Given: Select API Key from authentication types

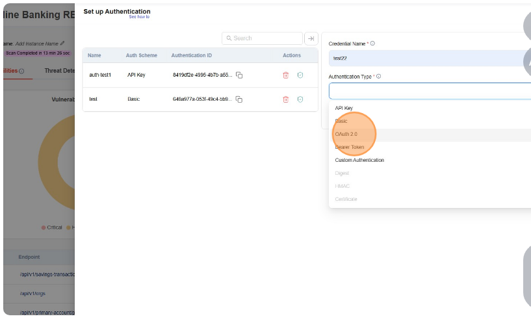Looking at the screenshot, I should click(x=344, y=109).
